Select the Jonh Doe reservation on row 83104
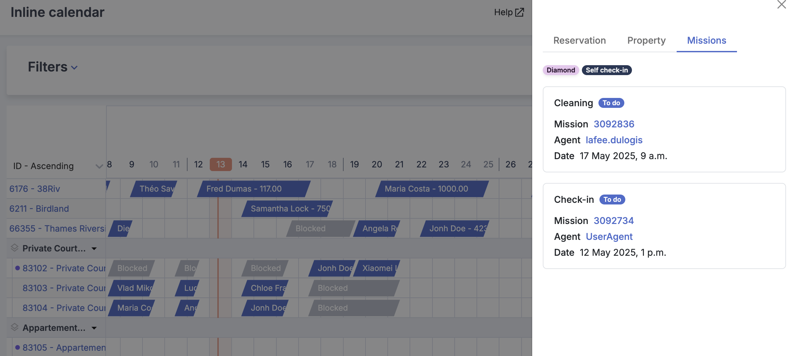The image size is (790, 356). 265,308
